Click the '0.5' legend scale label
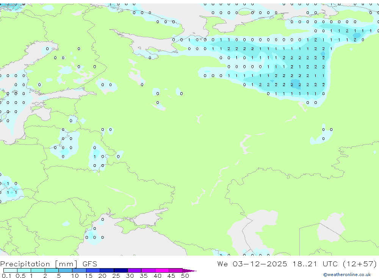Screen dimensions: 379x278 [x=20, y=276]
